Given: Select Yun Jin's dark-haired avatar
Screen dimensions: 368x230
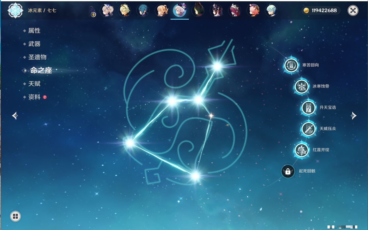Looking at the screenshot, I should (216, 10).
